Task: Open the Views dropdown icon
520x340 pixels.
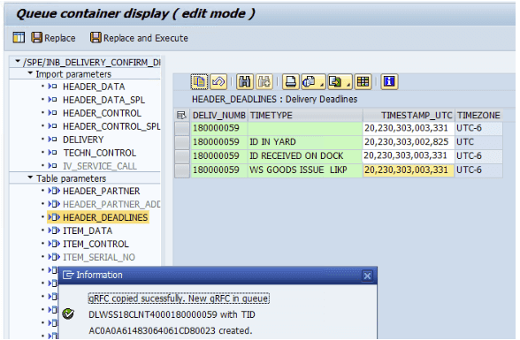Action: pos(313,81)
